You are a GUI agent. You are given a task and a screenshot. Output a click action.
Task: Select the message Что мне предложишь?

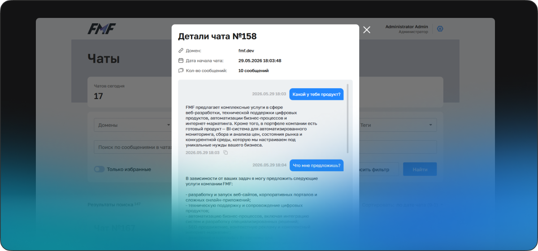click(317, 165)
